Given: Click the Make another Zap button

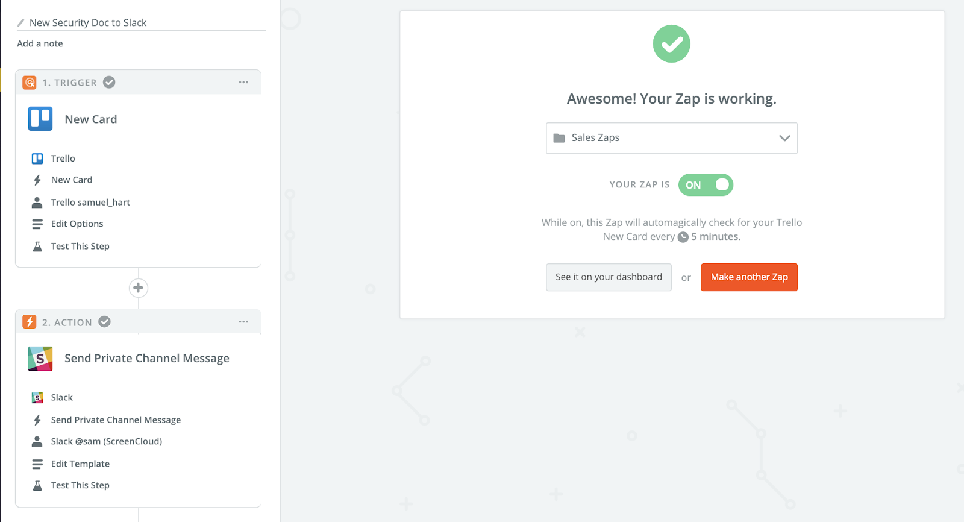Looking at the screenshot, I should (x=749, y=277).
